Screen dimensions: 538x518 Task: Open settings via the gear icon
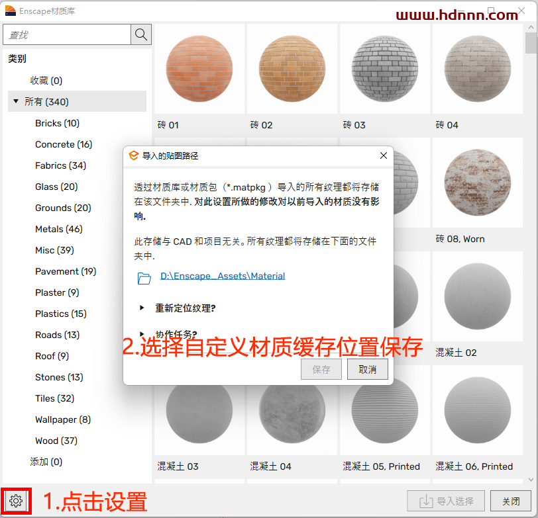16,501
